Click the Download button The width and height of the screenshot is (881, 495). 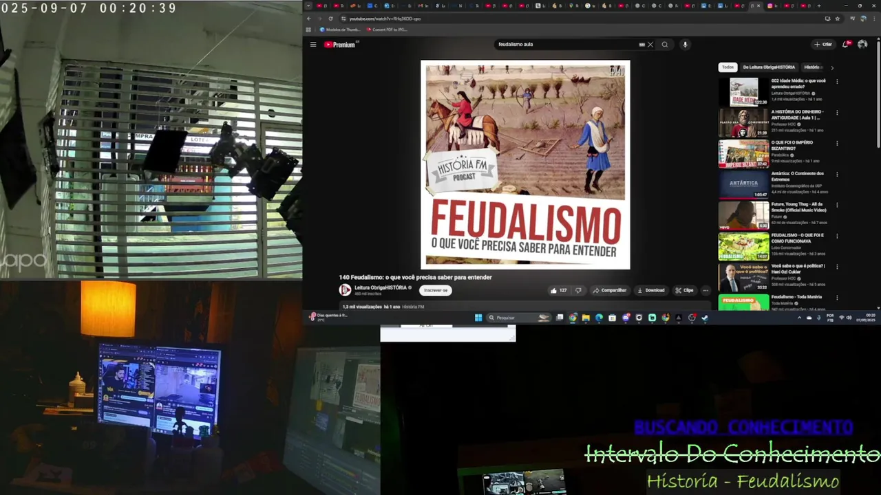(x=651, y=290)
